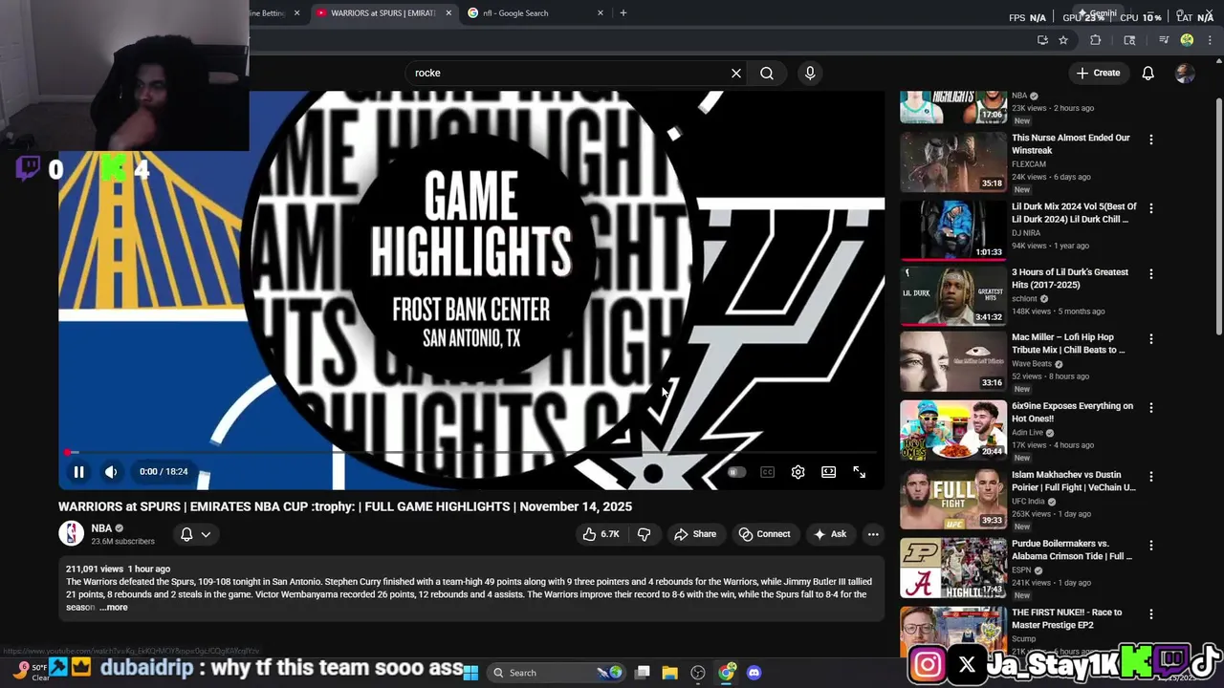Click the Share button

coord(695,534)
